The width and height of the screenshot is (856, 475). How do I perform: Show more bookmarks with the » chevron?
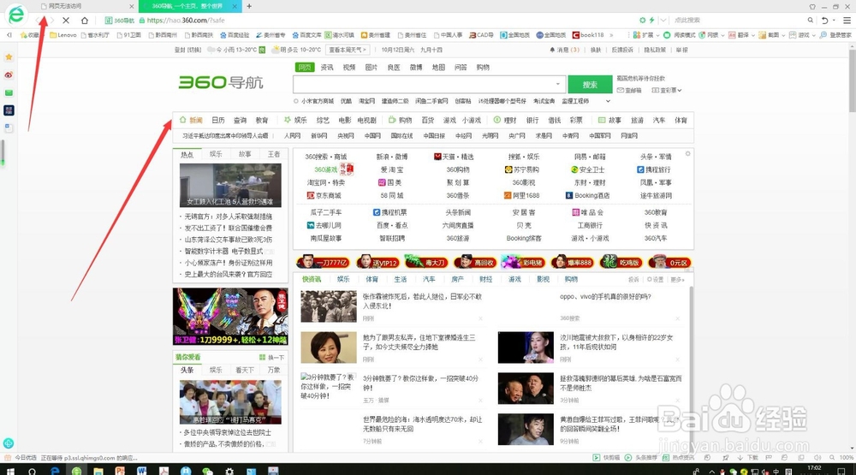611,35
